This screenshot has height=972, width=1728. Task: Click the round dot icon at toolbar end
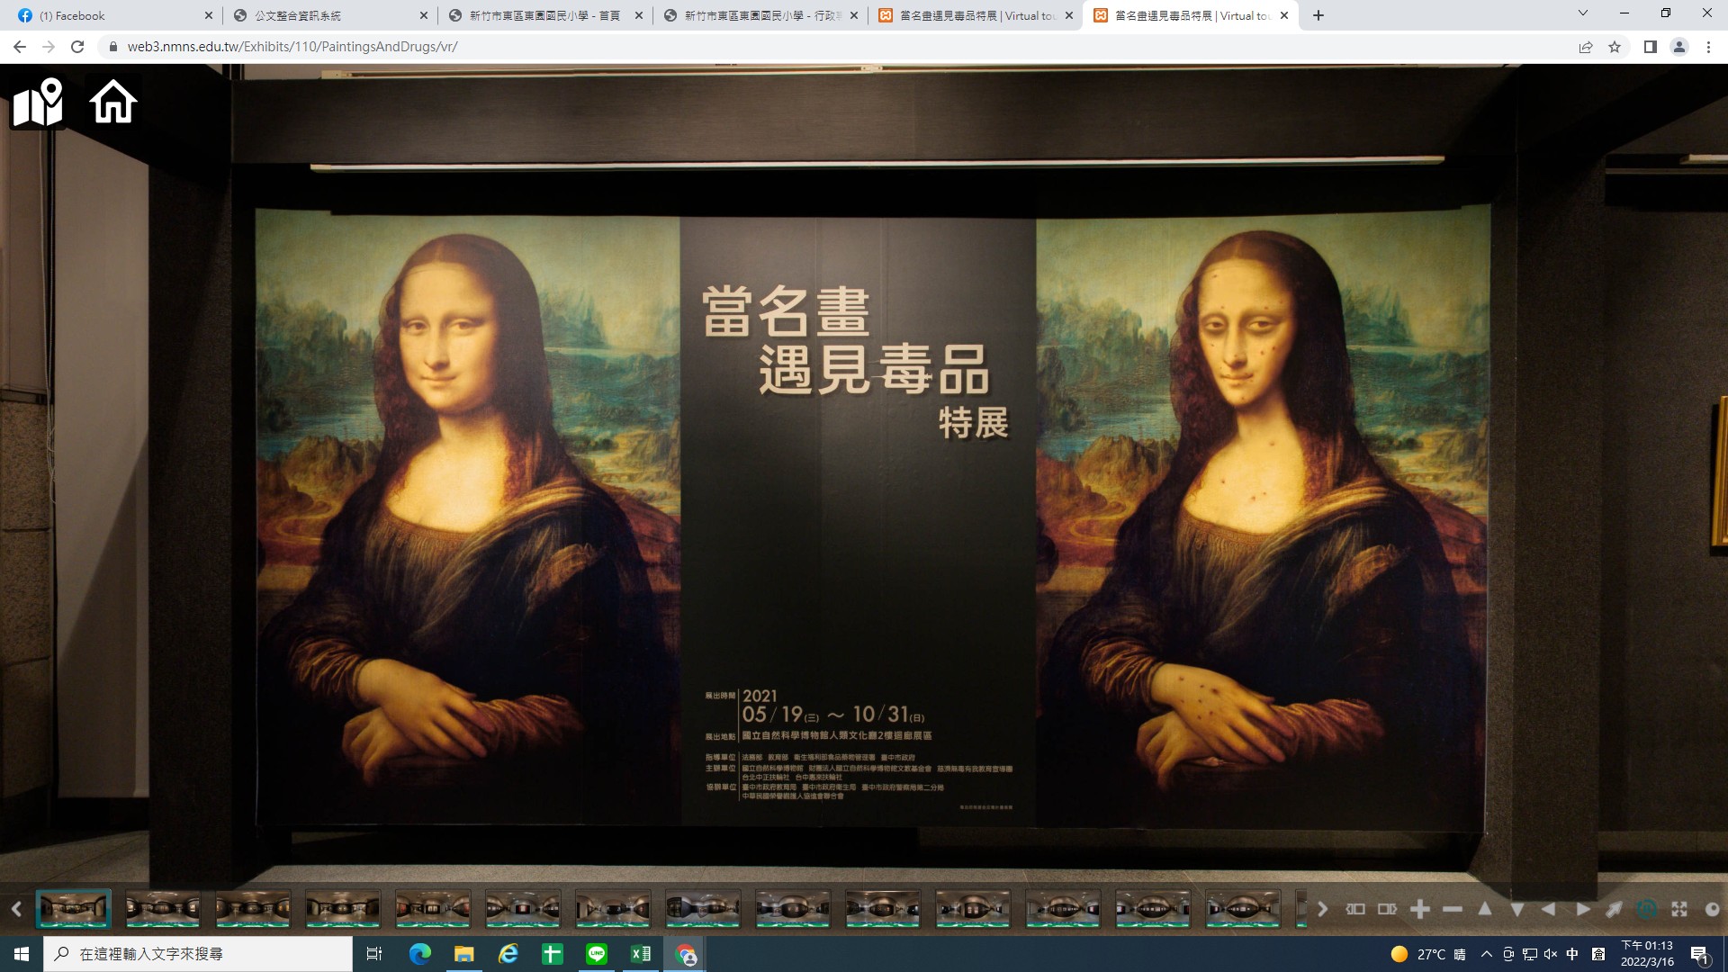tap(1712, 909)
